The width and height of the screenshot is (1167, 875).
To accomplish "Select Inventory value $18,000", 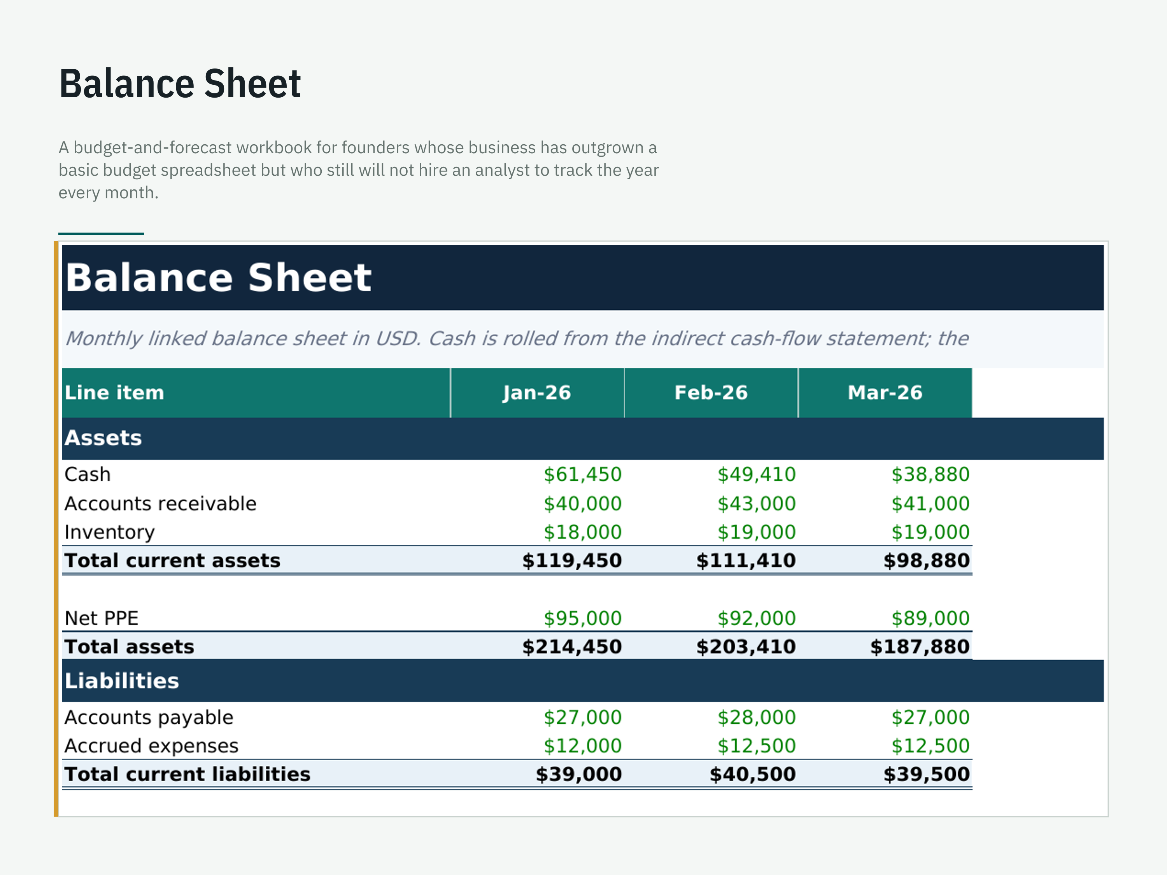I will (x=583, y=532).
